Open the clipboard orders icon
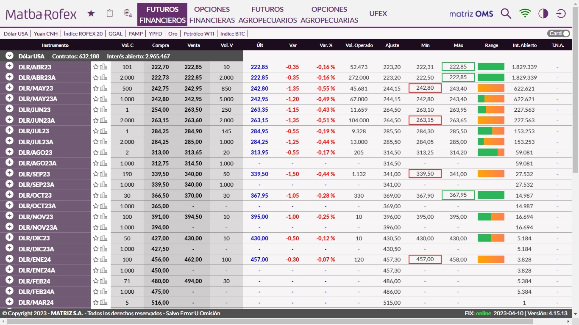This screenshot has width=579, height=325. pyautogui.click(x=110, y=14)
